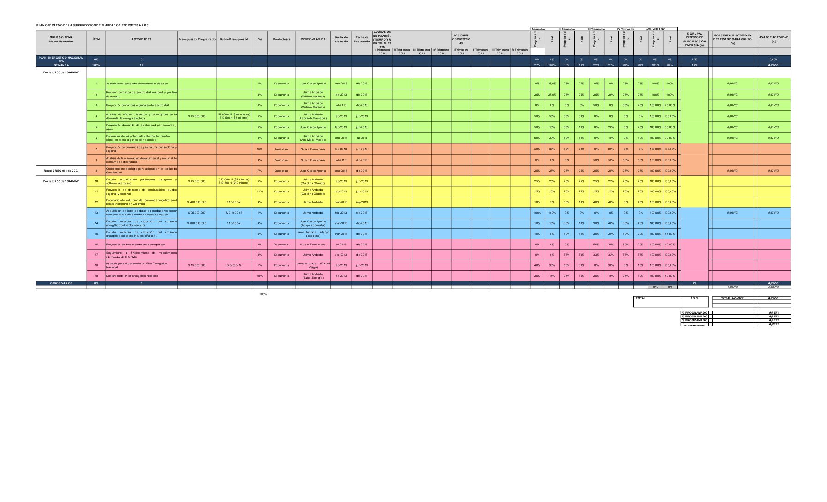
Task: Select the RESPONSABLES column header cell
Action: pyautogui.click(x=313, y=39)
